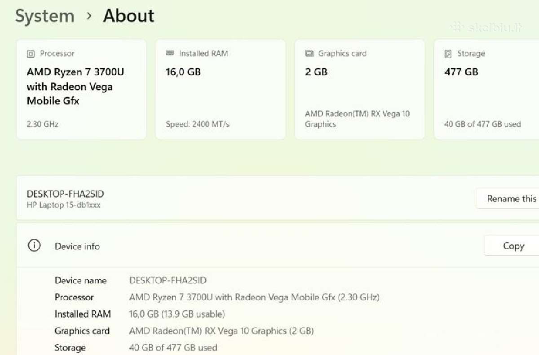This screenshot has height=355, width=539.
Task: Click the Device name row label
Action: [81, 281]
